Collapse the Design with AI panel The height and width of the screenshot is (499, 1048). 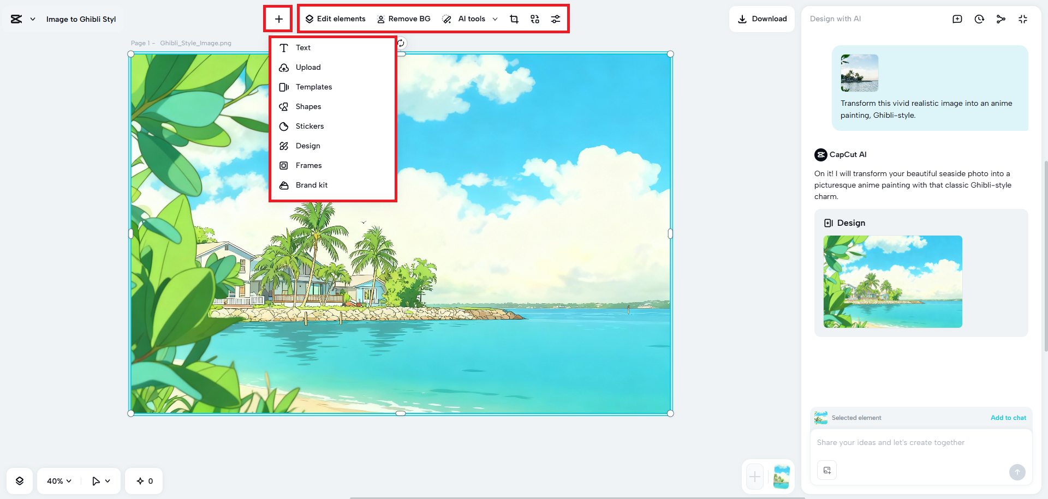pyautogui.click(x=1023, y=19)
